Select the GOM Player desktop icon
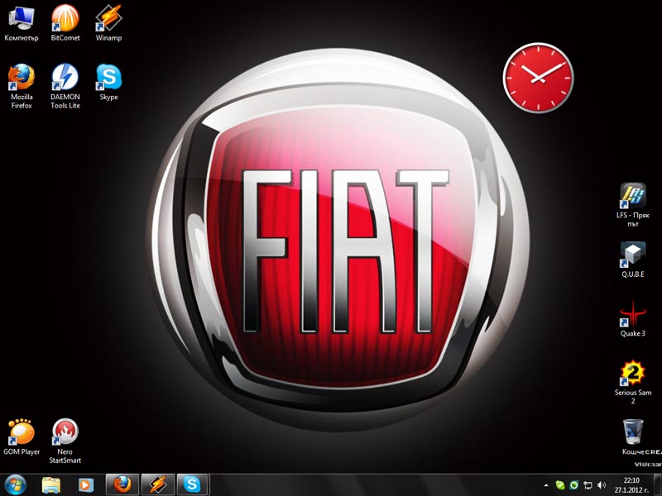The image size is (662, 496). [x=21, y=432]
